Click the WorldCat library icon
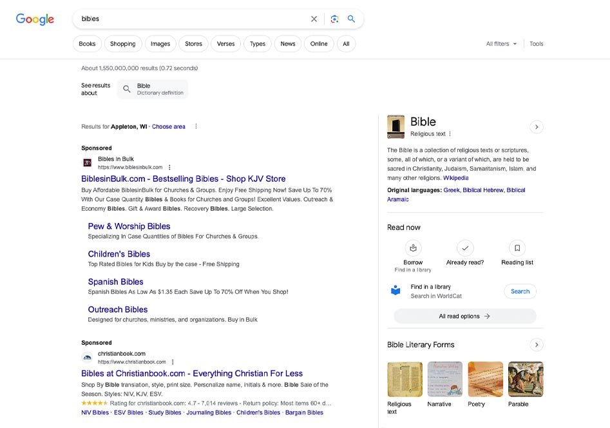 396,291
